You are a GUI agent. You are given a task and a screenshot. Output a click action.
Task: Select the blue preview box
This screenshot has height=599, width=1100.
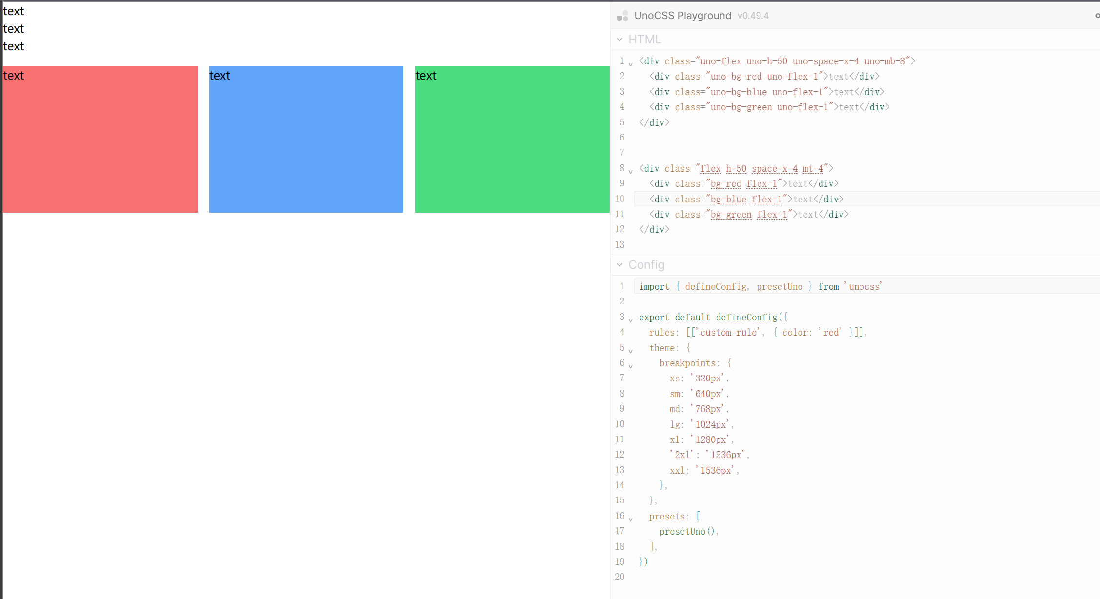[306, 139]
